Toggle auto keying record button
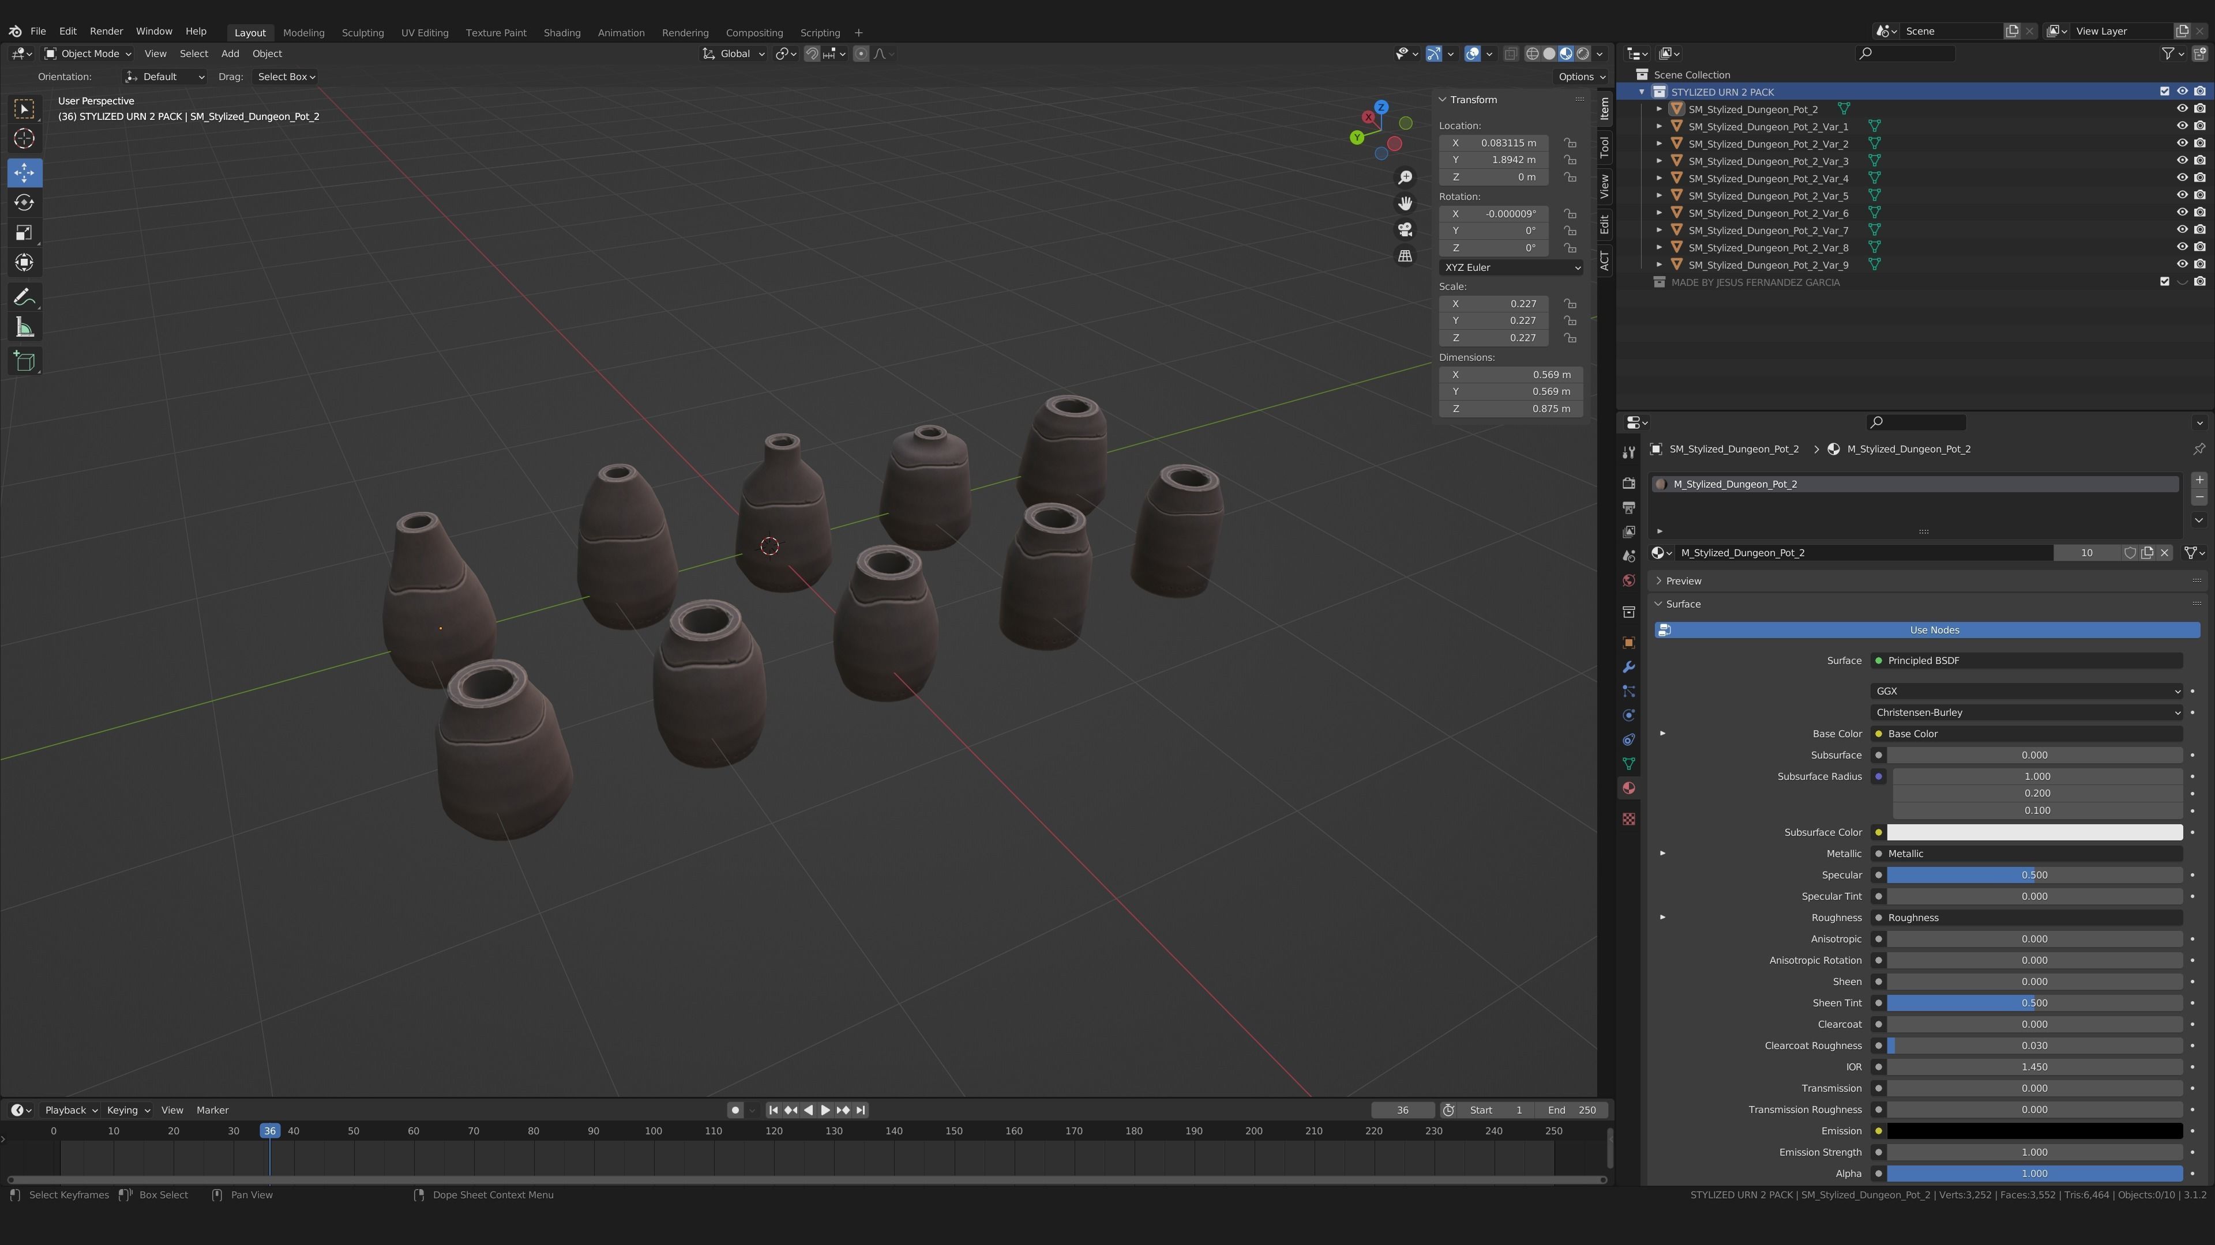This screenshot has height=1245, width=2215. point(735,1110)
